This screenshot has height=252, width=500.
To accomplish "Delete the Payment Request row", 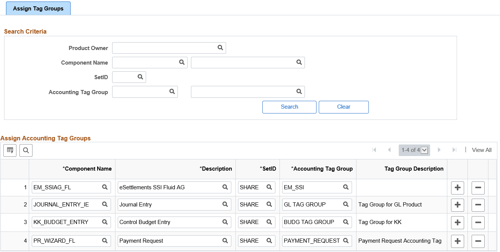I will click(478, 241).
